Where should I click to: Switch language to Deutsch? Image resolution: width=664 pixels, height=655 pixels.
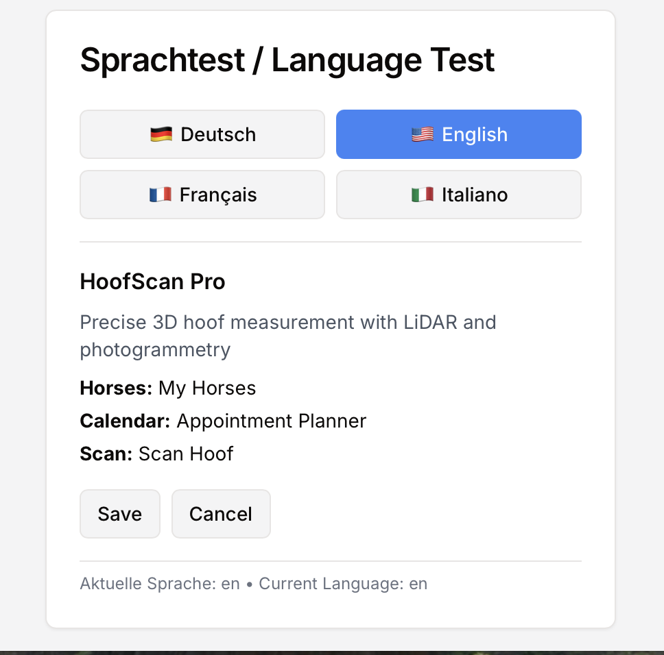click(x=202, y=134)
